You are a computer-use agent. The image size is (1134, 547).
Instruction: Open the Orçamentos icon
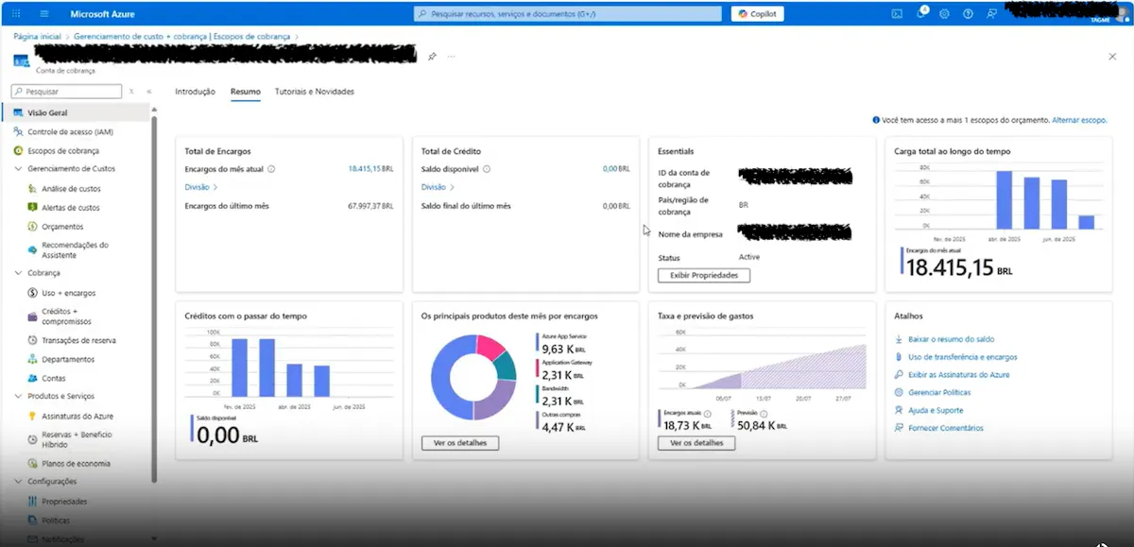33,227
